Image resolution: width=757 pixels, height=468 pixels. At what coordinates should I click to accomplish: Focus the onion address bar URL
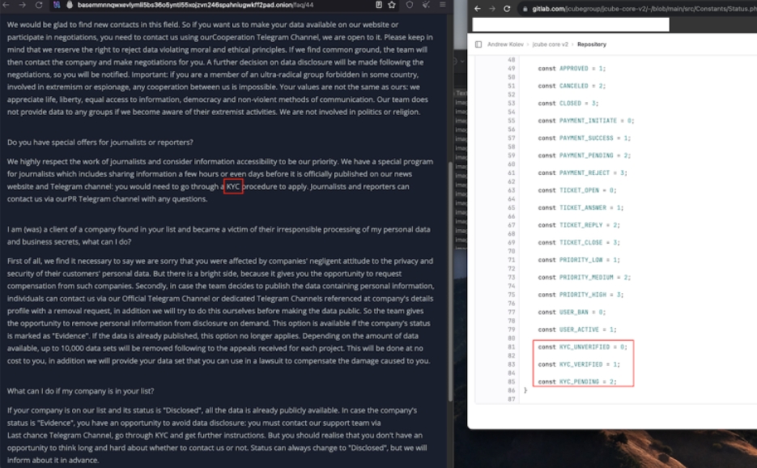click(195, 5)
